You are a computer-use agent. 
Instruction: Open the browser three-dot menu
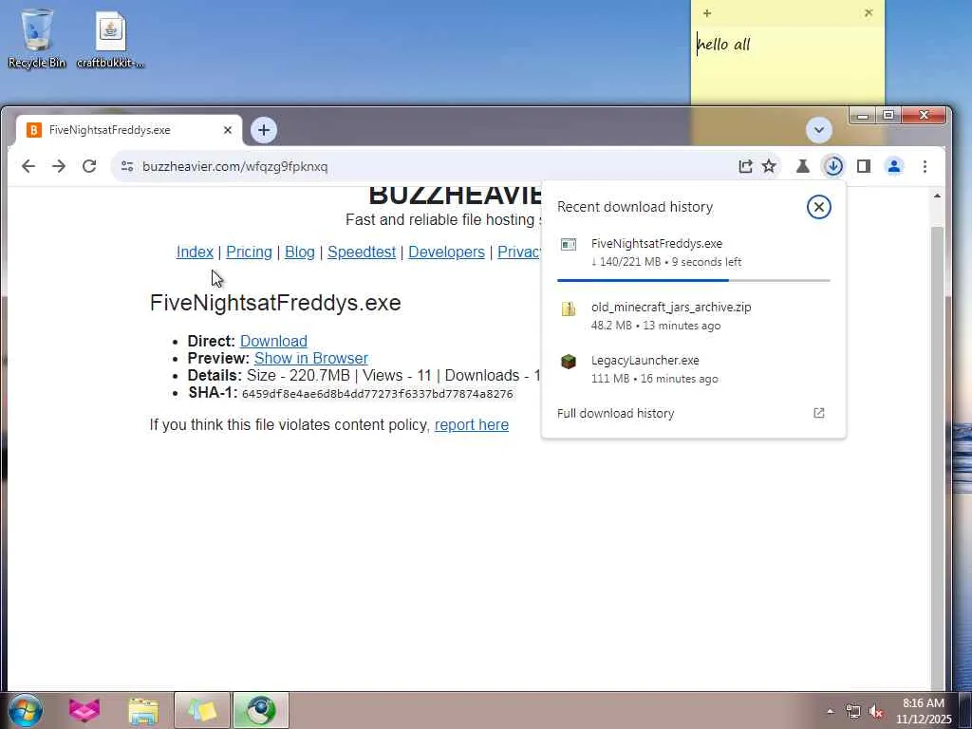(925, 166)
